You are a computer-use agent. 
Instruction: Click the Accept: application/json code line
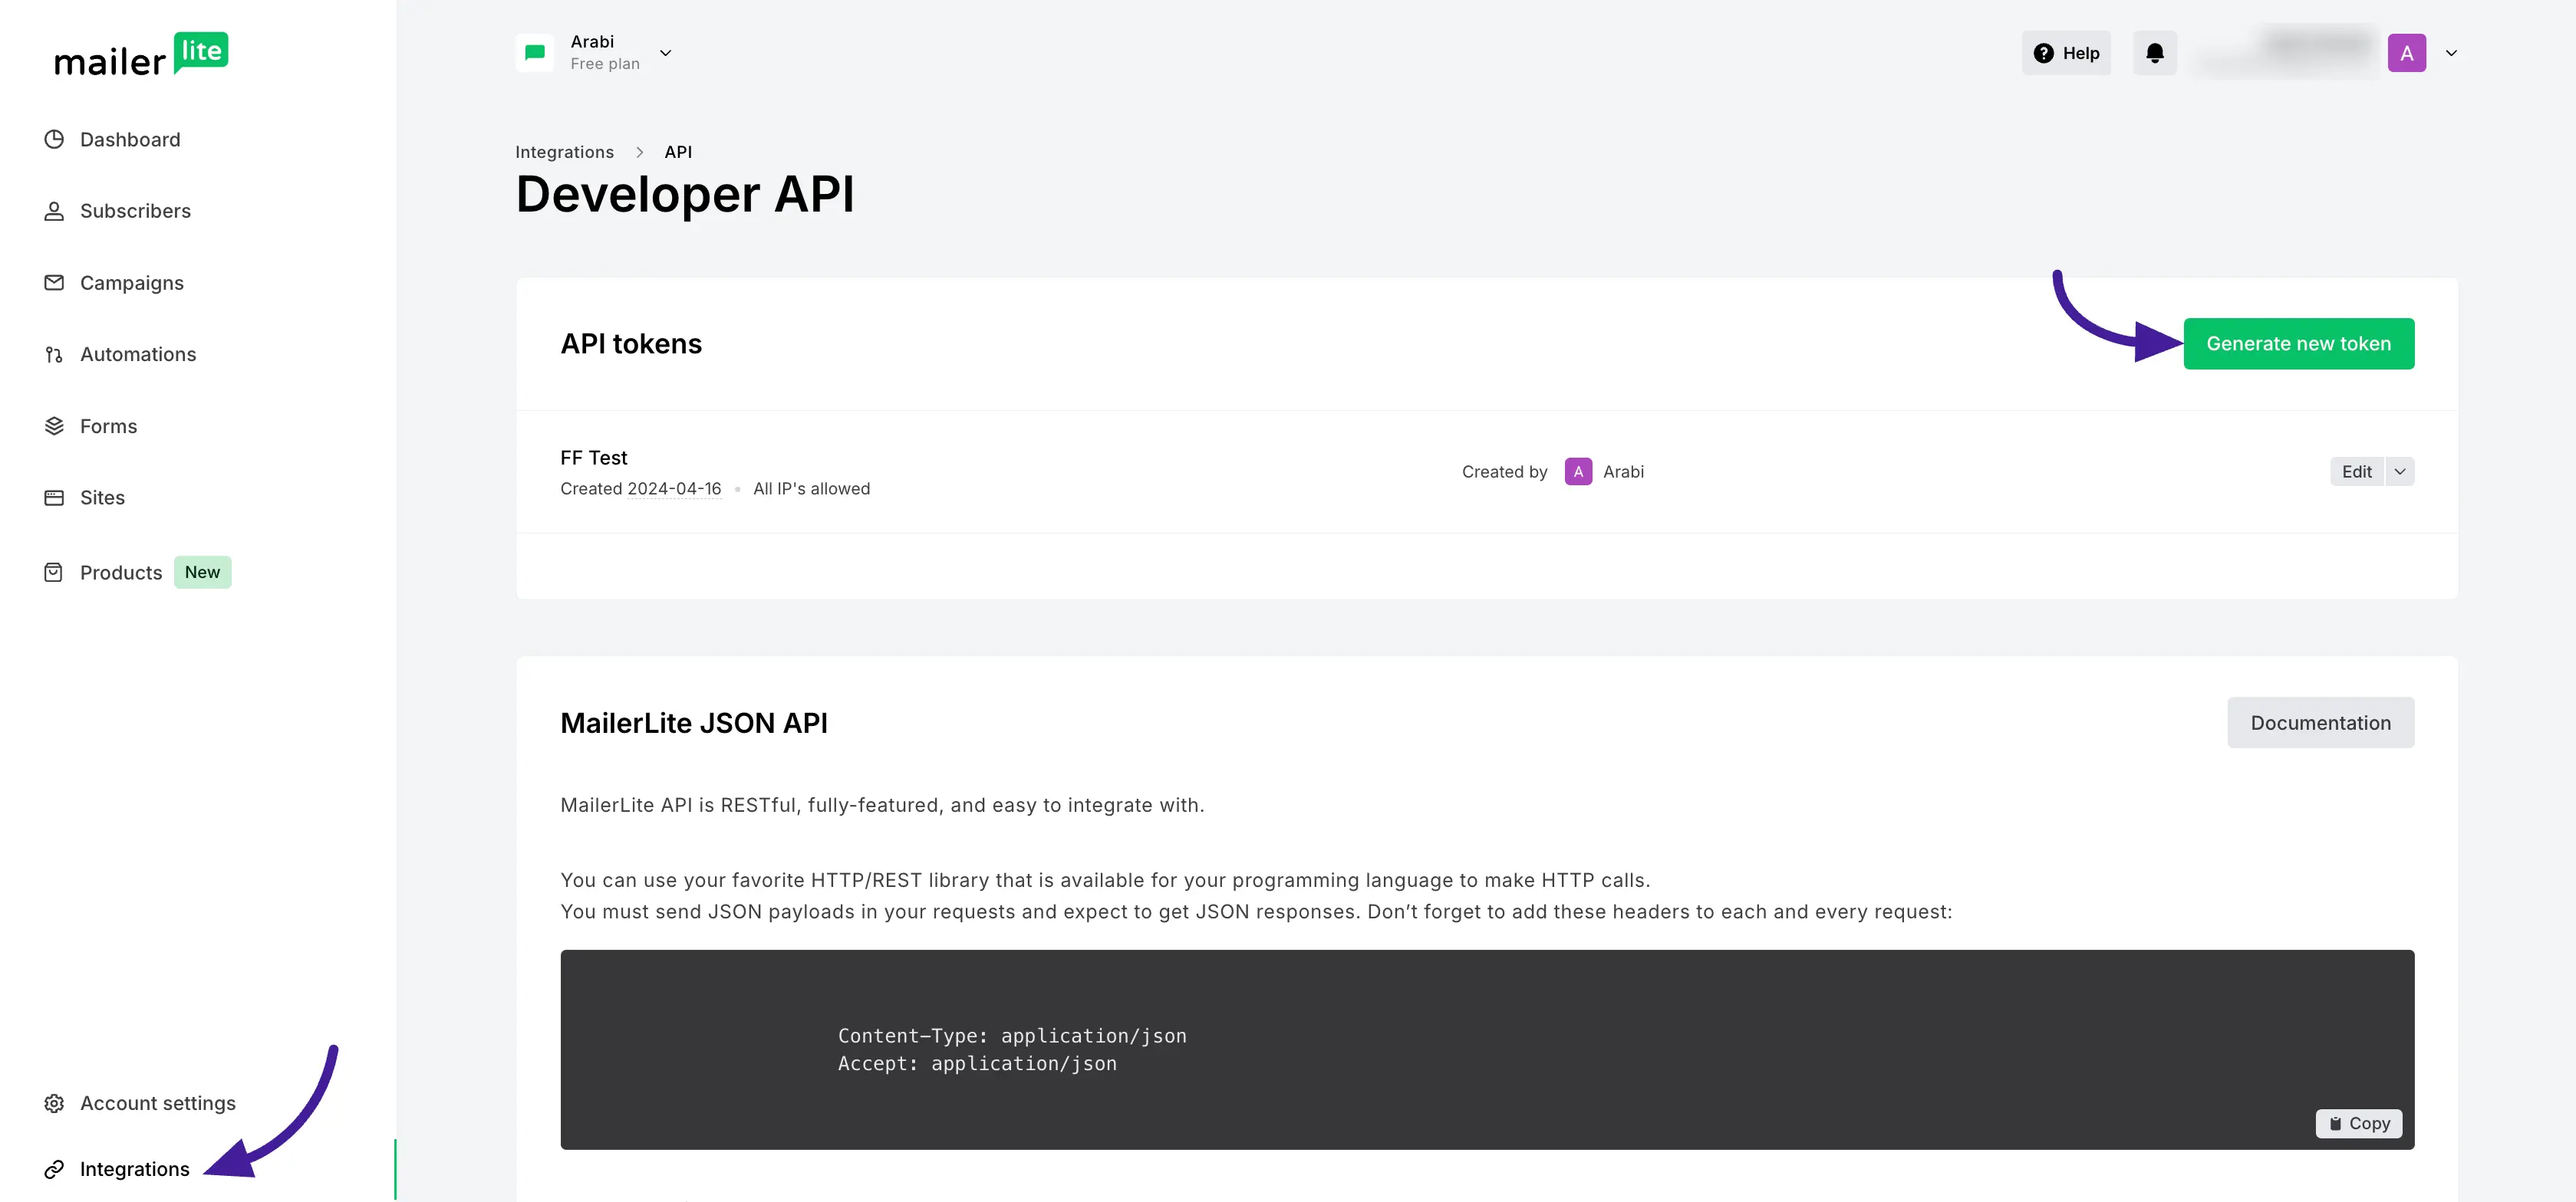(x=977, y=1064)
